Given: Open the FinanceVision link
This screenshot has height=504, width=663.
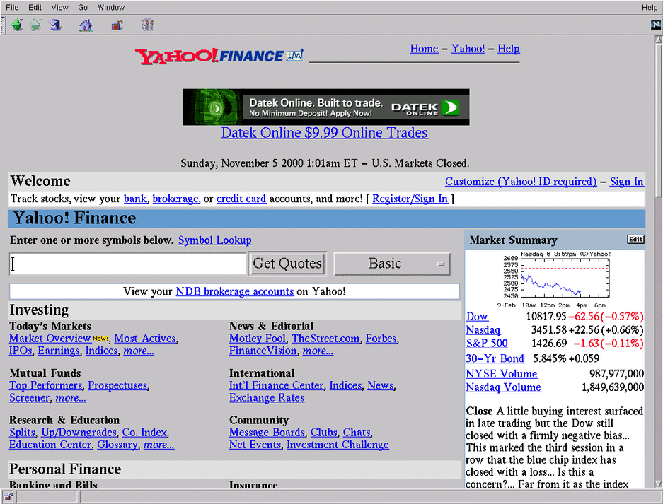Looking at the screenshot, I should coord(263,351).
